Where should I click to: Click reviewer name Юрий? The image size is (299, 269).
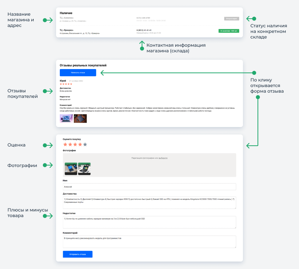point(63,81)
